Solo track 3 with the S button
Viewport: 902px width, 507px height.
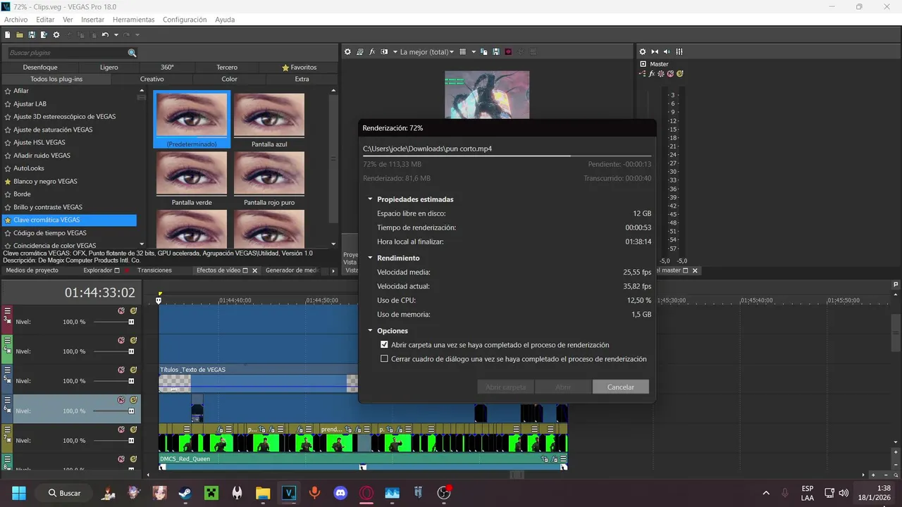click(x=133, y=310)
